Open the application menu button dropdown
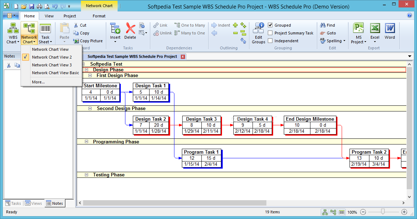 pos(11,16)
